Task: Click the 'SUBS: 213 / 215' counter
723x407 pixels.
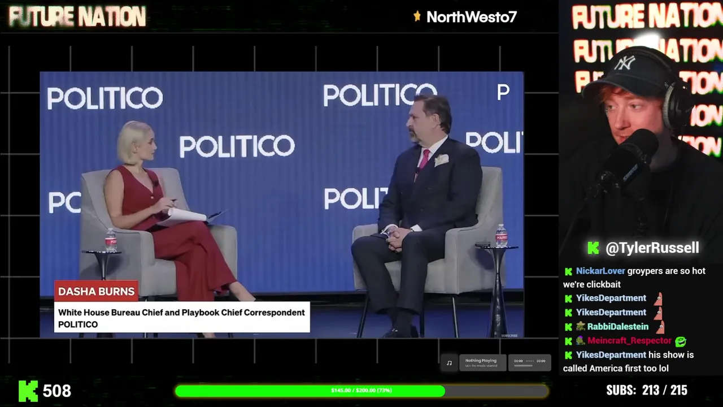Action: tap(647, 391)
